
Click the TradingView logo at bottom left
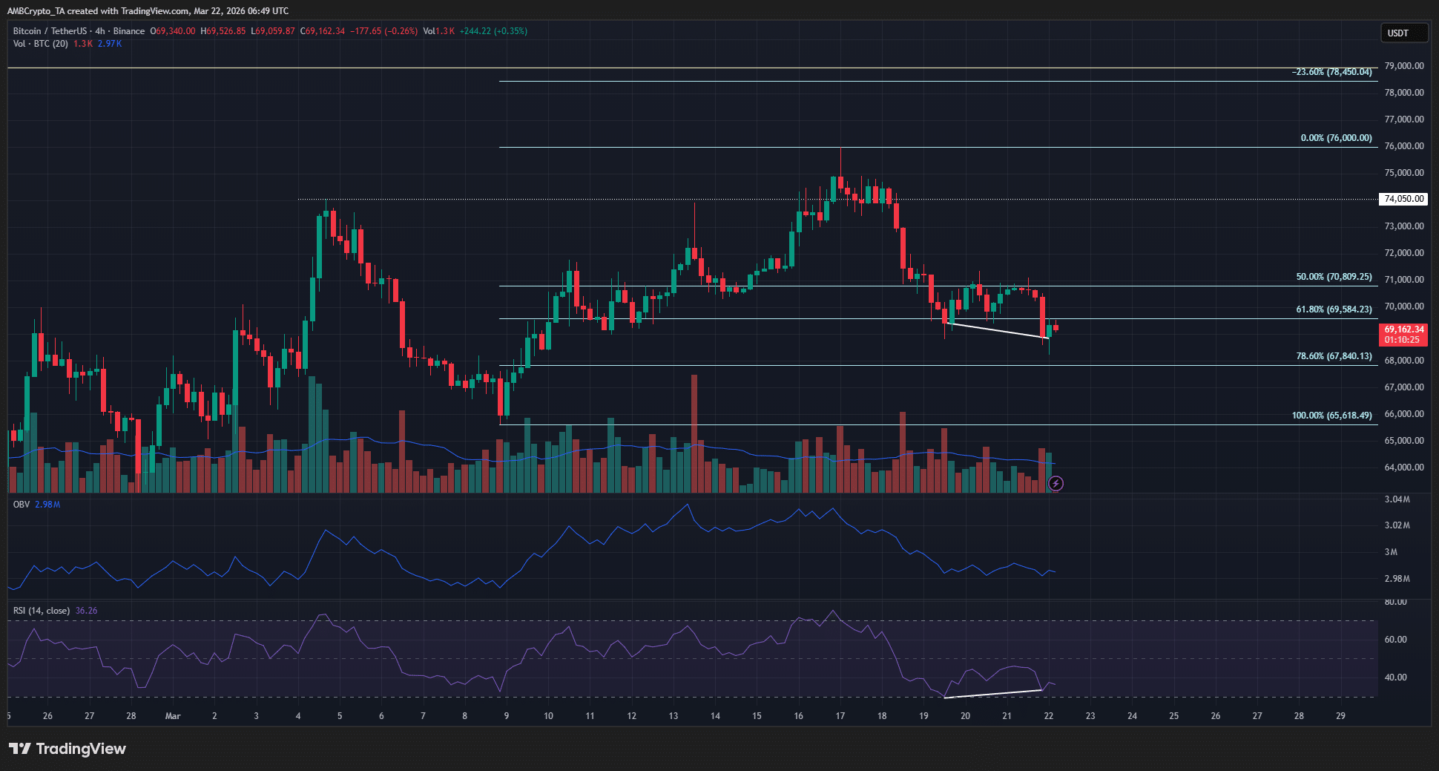67,749
